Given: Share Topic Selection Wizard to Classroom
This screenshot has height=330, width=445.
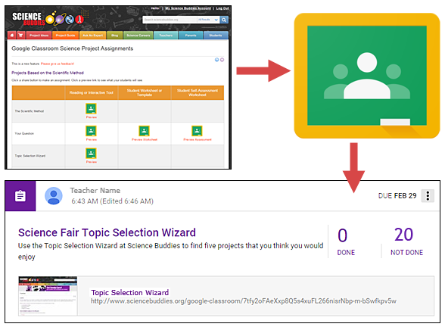Looking at the screenshot, I should click(x=91, y=153).
